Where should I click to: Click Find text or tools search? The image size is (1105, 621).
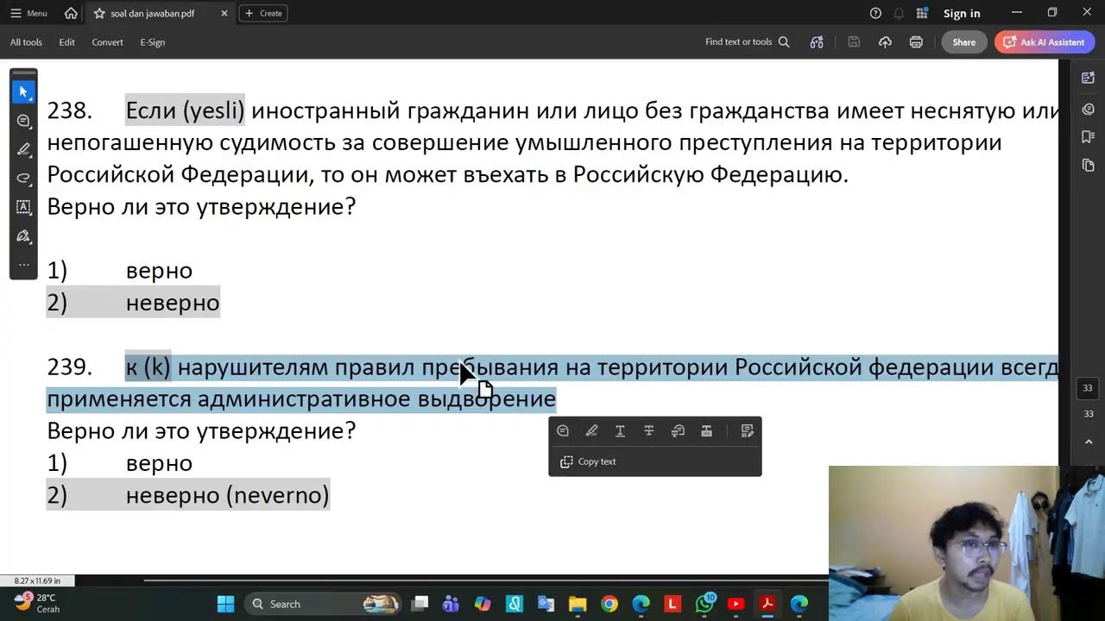[747, 42]
